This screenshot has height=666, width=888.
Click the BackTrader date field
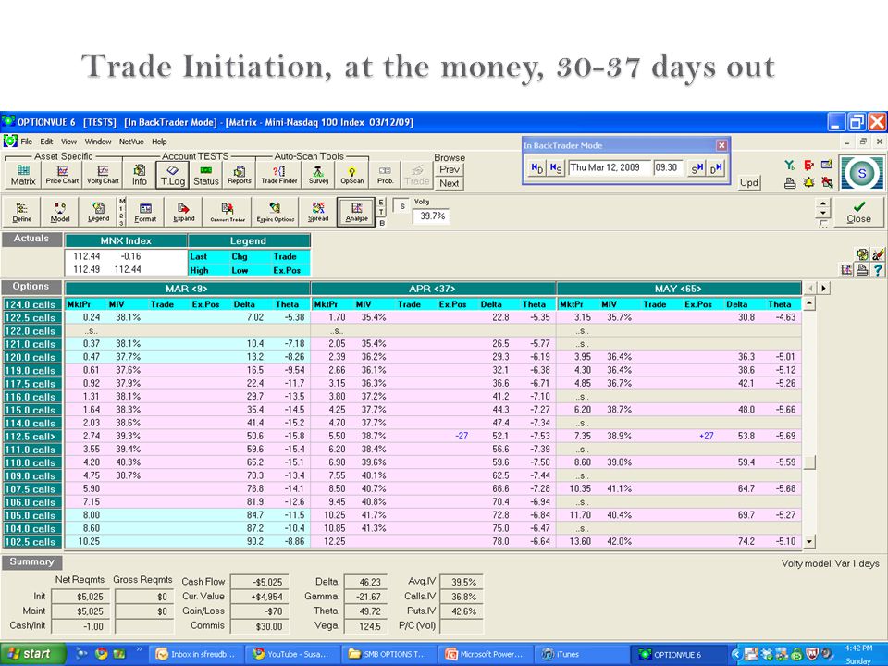coord(610,167)
